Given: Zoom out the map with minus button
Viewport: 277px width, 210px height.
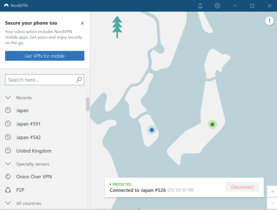Looking at the screenshot, I should (x=272, y=203).
